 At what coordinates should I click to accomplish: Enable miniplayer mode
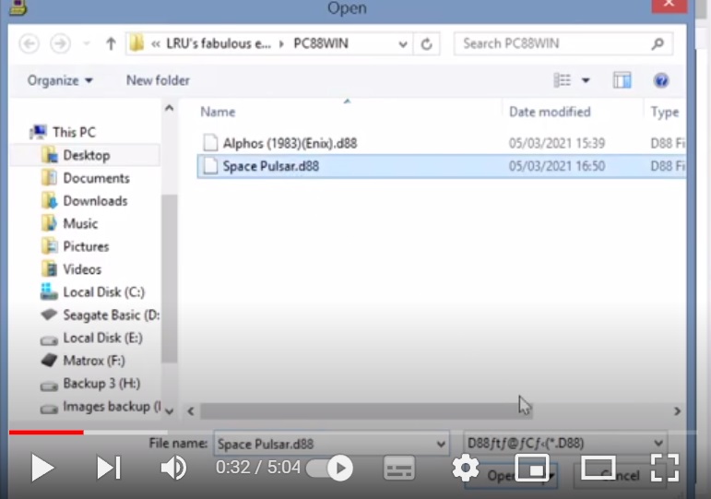pos(532,469)
